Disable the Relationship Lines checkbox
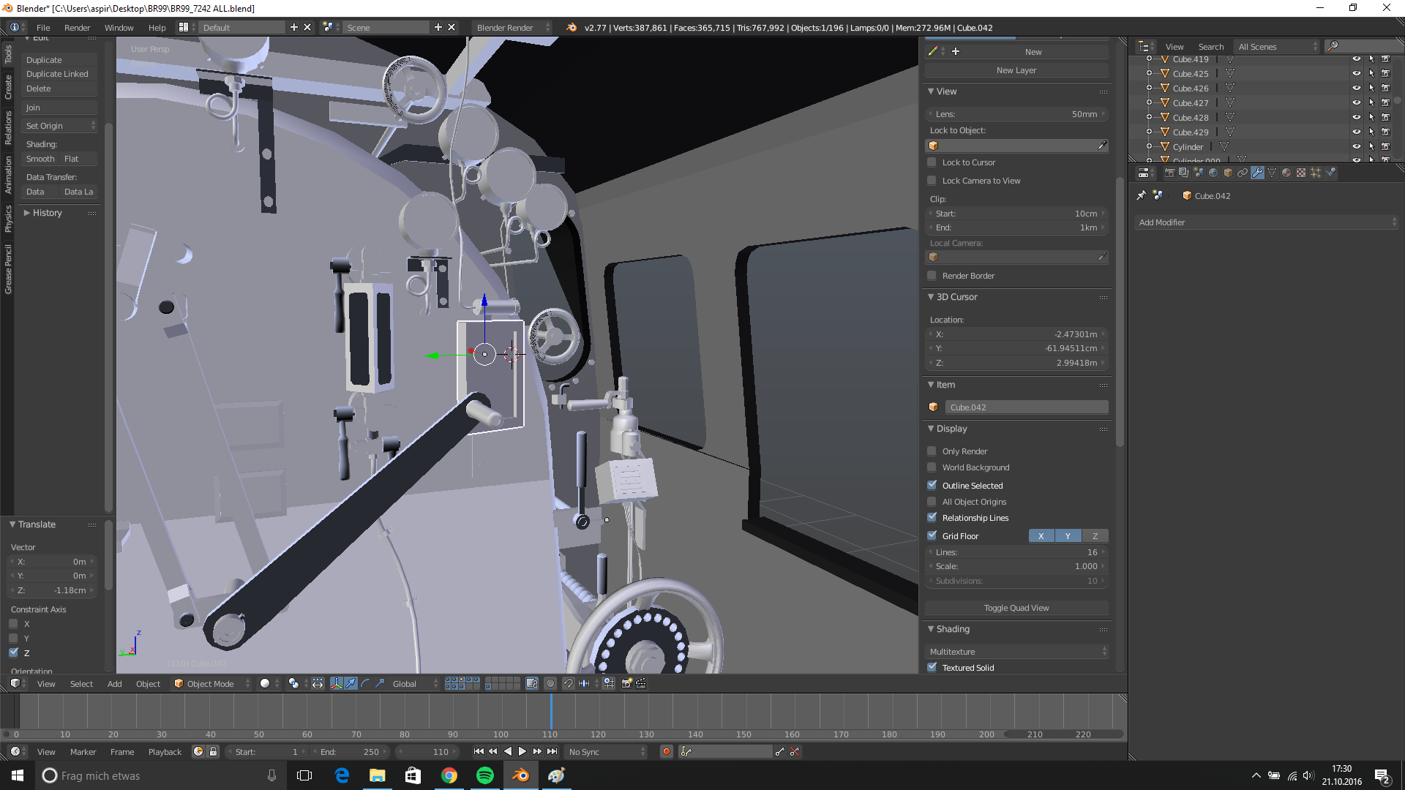This screenshot has height=790, width=1405. tap(932, 518)
